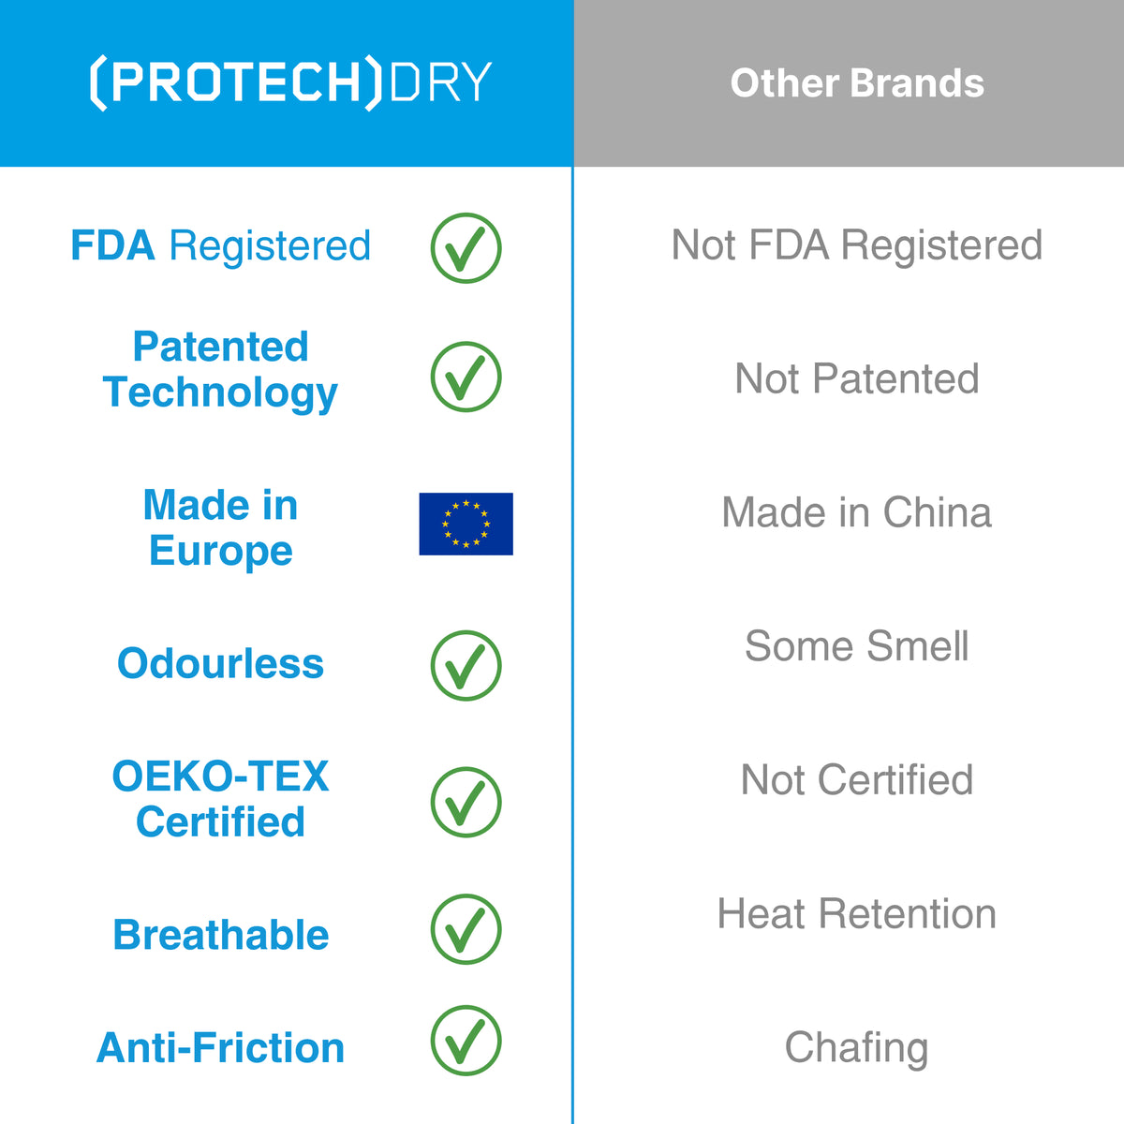
Task: Click the checkmark beside OEKO-TEX Certified
Action: click(466, 802)
